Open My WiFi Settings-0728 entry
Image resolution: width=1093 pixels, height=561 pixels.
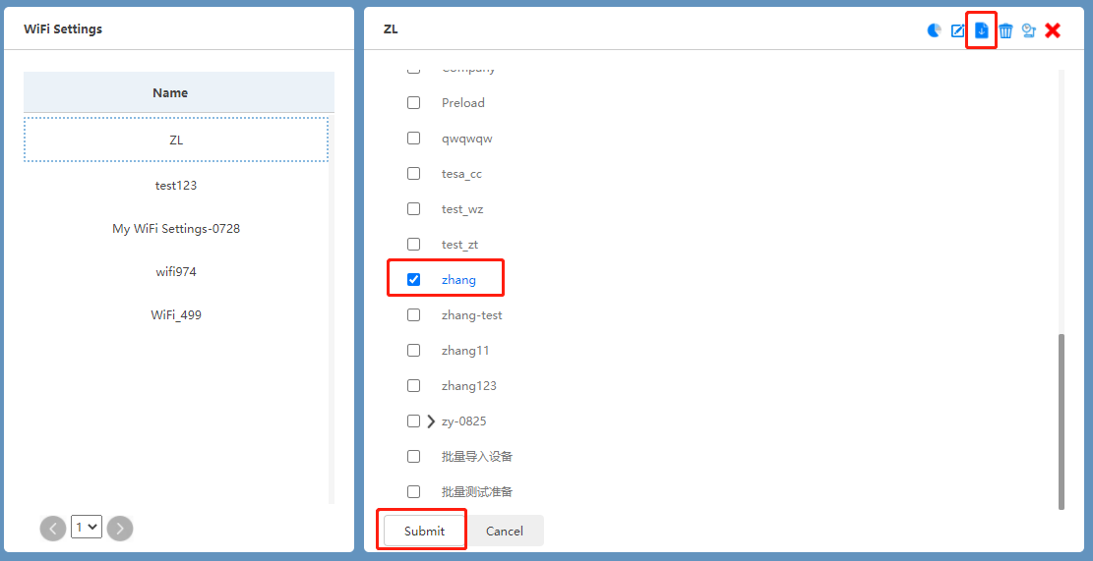176,228
